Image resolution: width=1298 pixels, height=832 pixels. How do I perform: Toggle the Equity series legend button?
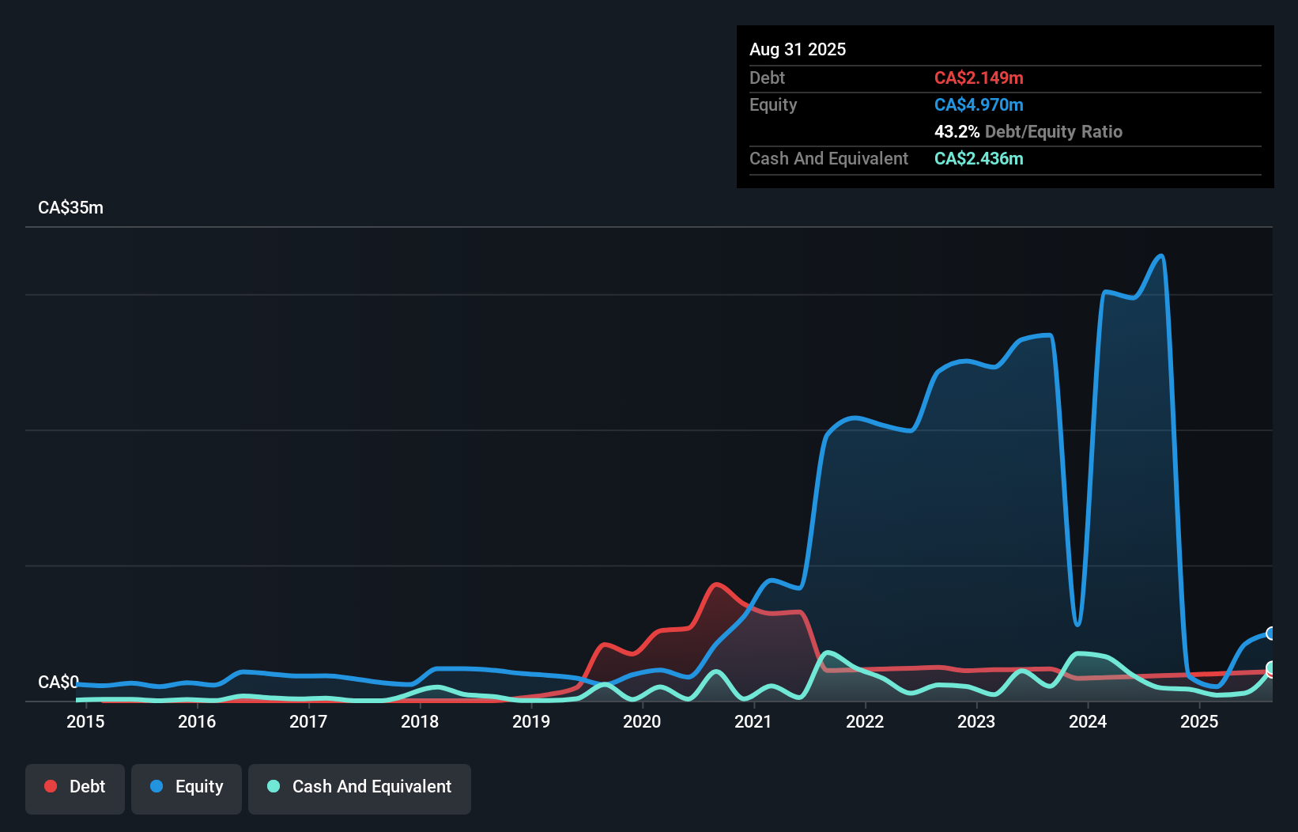[x=187, y=789]
